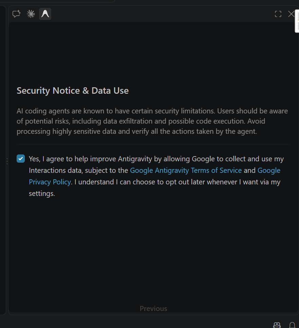
Task: Click the 'Google' link text before Privacy Policy
Action: 269,170
